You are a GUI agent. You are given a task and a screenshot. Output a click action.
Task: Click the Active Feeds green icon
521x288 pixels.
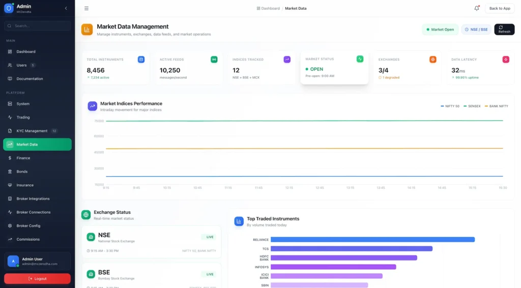pyautogui.click(x=214, y=60)
